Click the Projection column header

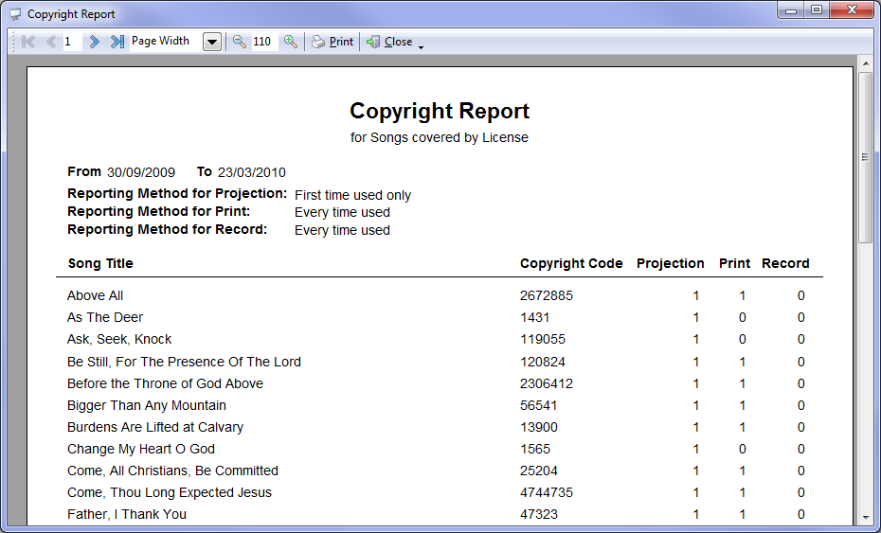[x=671, y=263]
